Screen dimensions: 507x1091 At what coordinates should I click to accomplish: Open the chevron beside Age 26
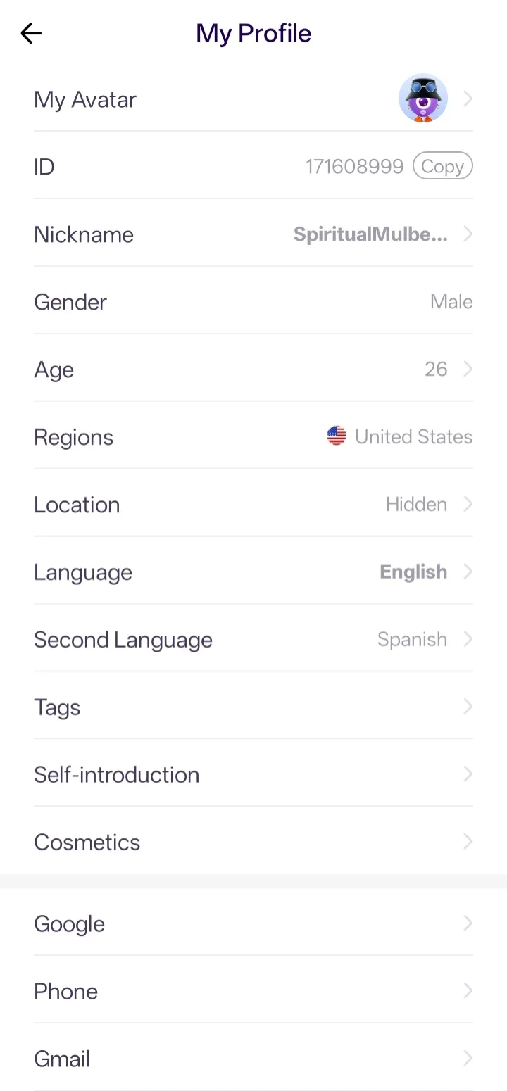tap(468, 369)
